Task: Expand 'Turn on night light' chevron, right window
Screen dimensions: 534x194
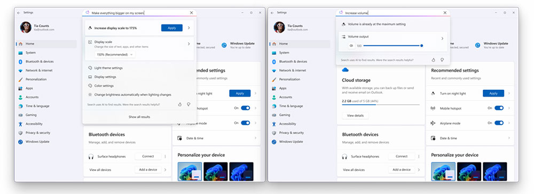Action: pos(509,93)
